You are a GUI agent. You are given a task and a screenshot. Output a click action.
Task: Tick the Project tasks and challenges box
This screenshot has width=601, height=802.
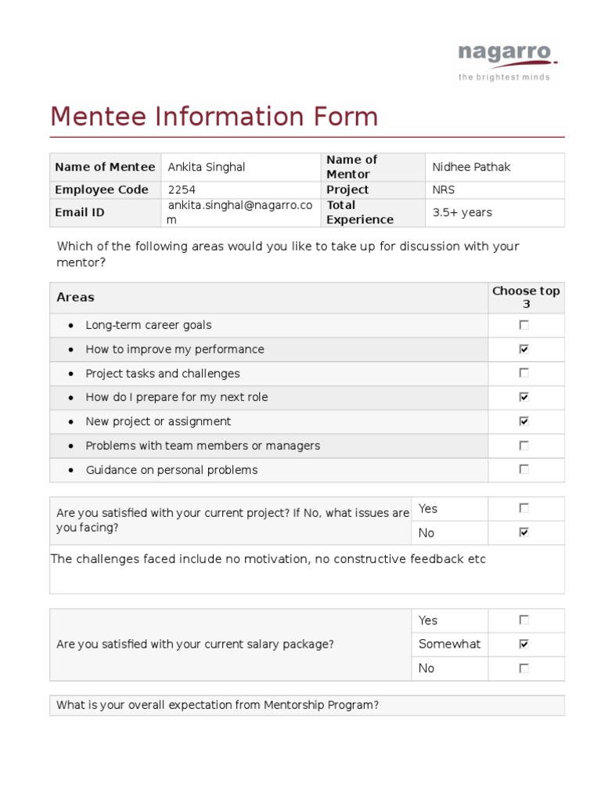point(524,374)
